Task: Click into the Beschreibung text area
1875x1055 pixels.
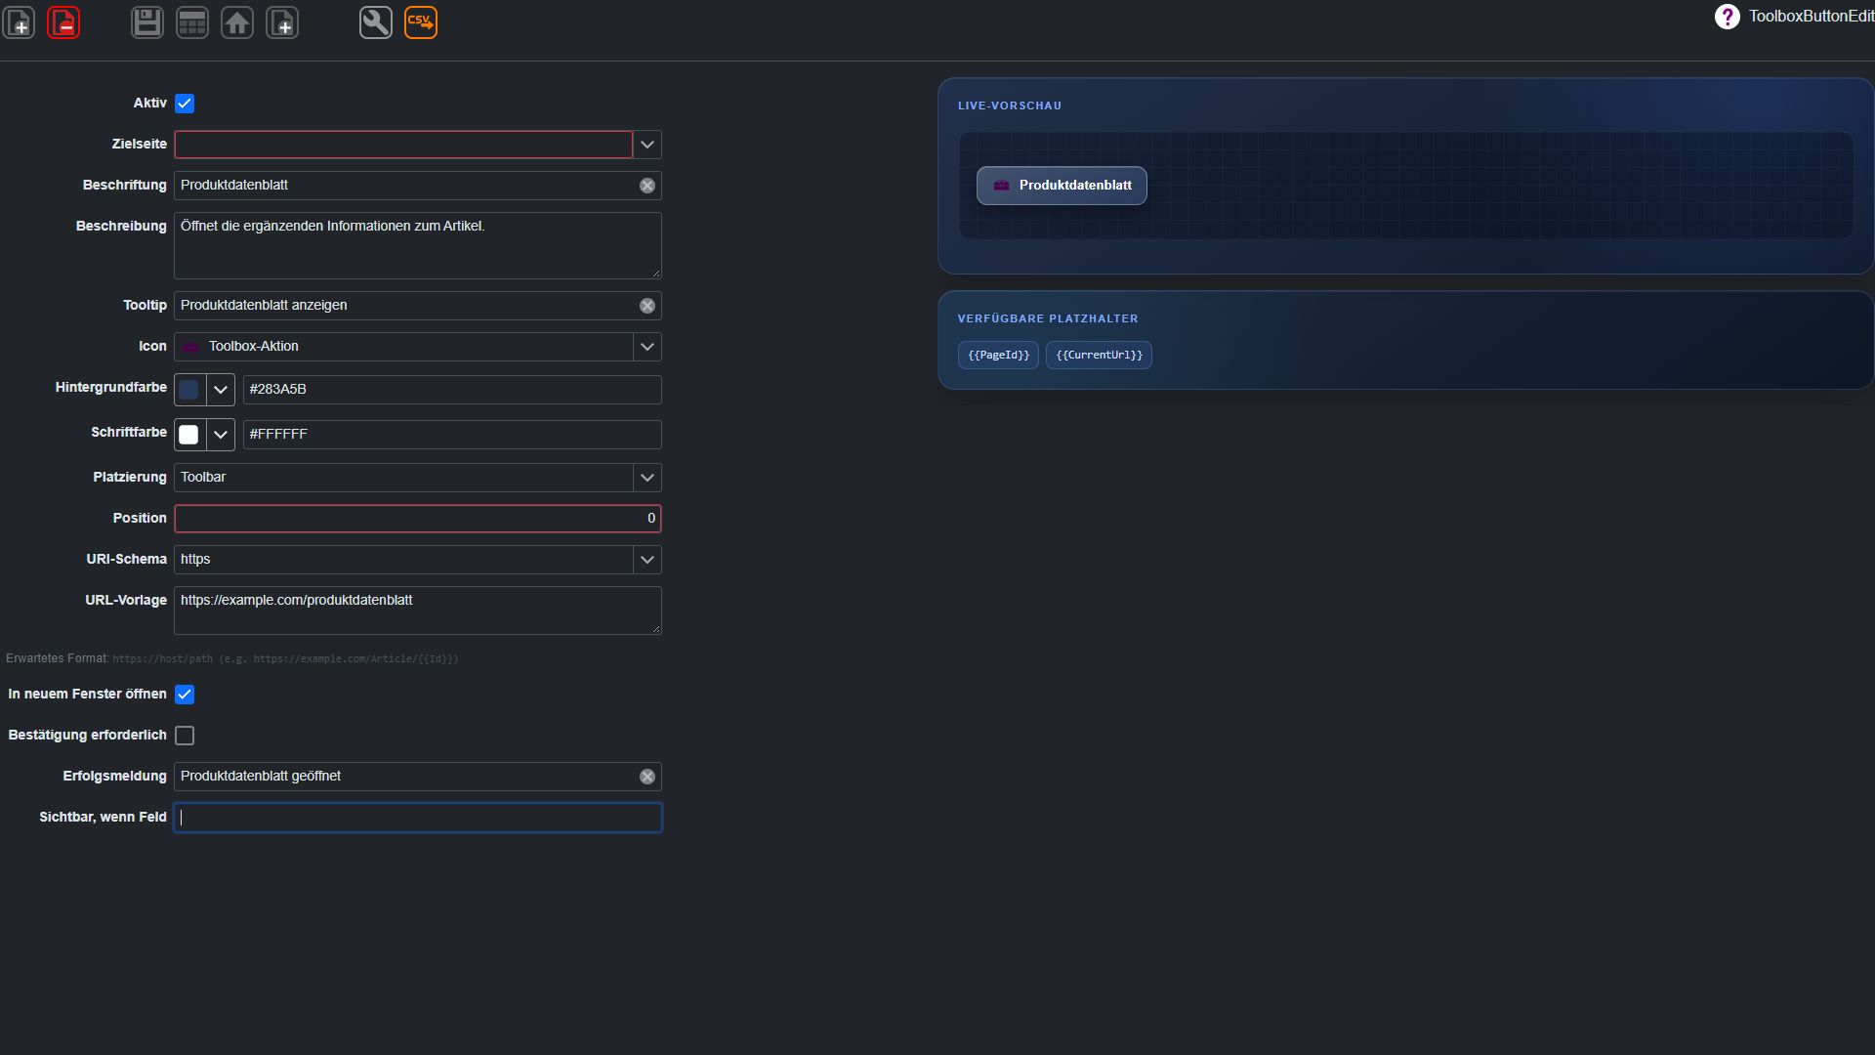Action: coord(418,245)
